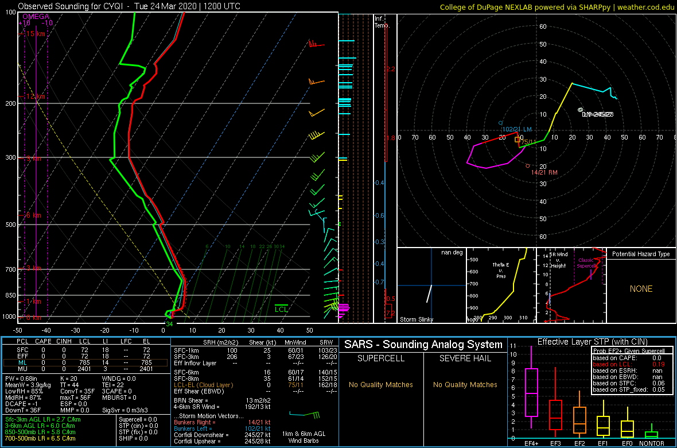Click the 'Eff Shear (EBWD)' row label

coord(198,391)
